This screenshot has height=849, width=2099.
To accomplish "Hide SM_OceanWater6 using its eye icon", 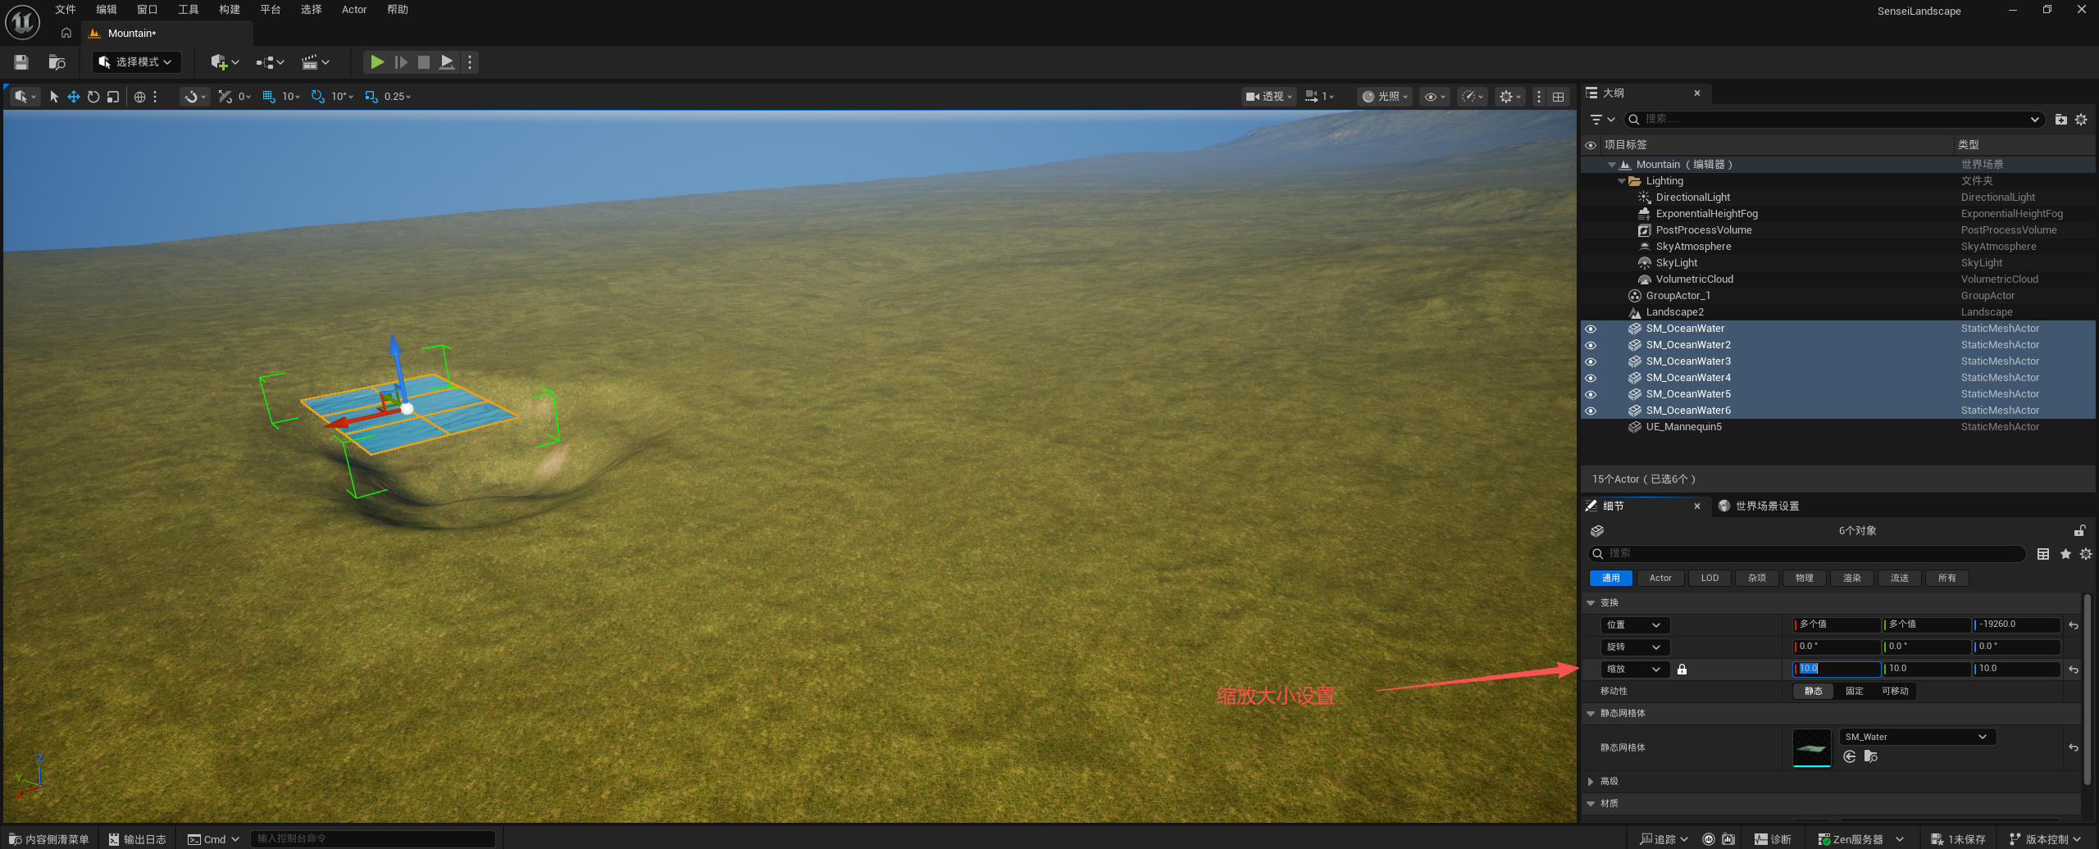I will (1591, 411).
